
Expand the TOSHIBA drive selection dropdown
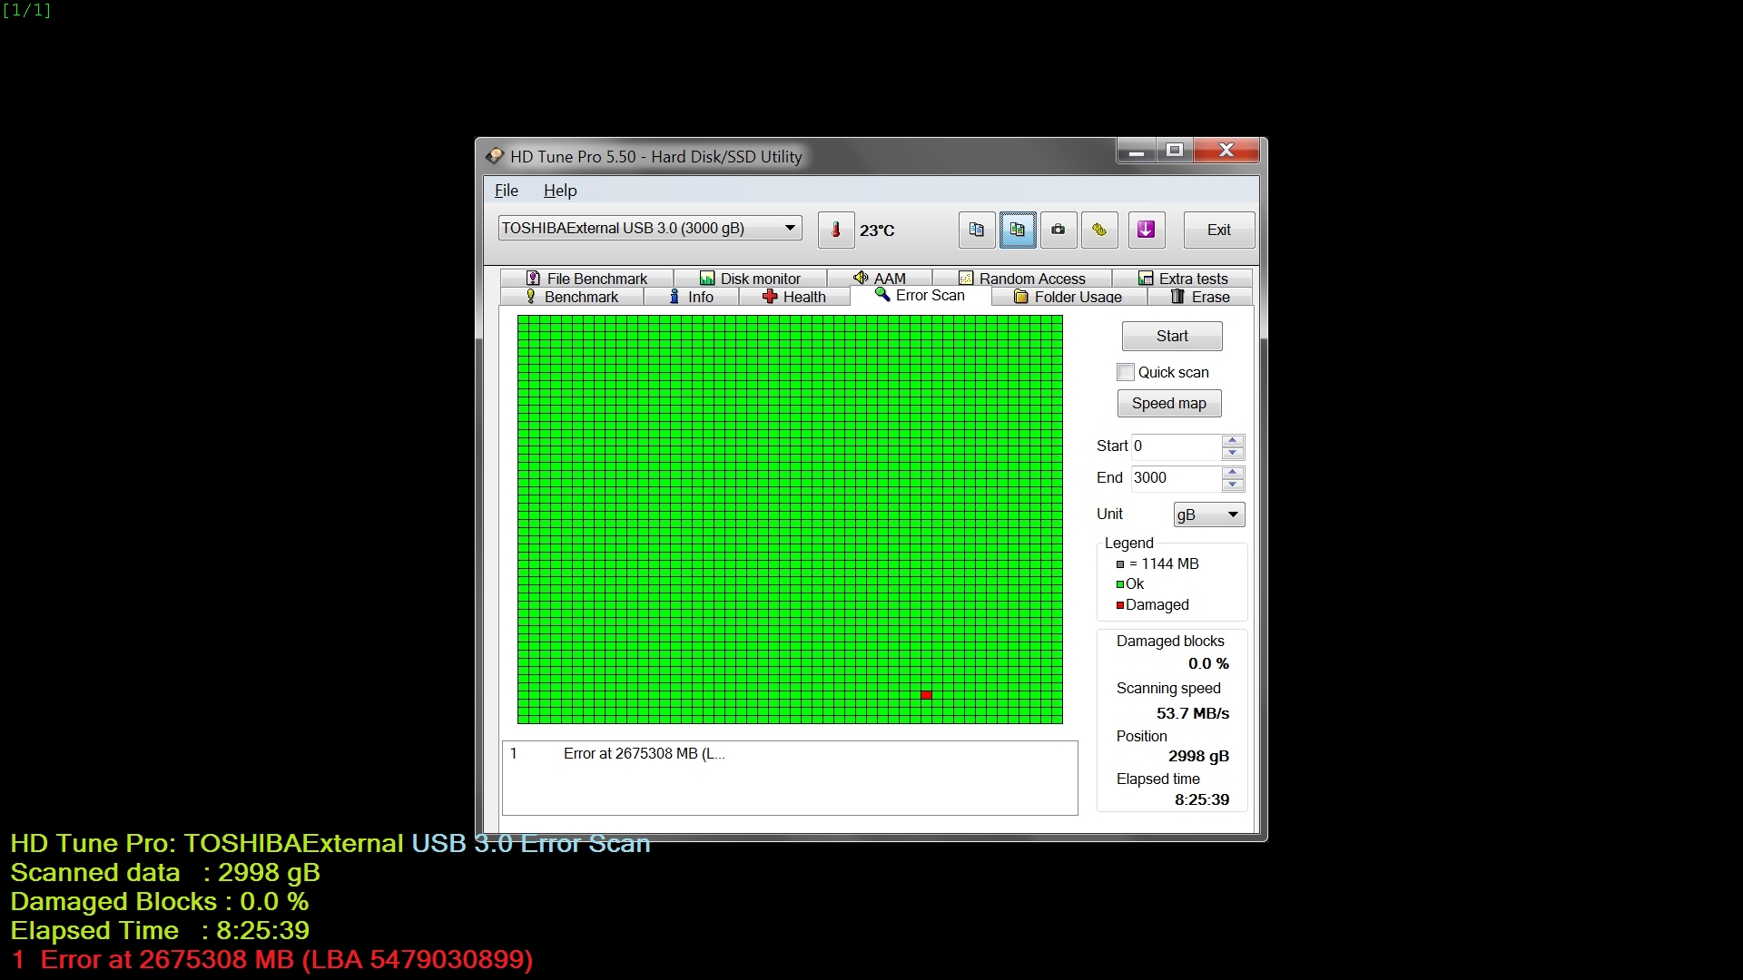point(790,228)
